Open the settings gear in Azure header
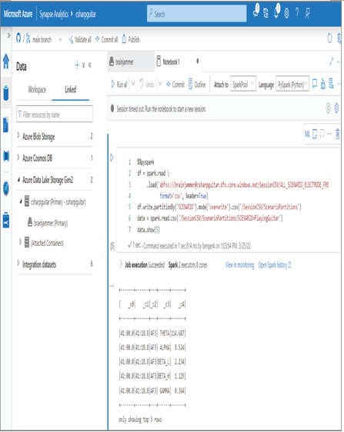Viewport: 344px width, 432px height. (x=286, y=13)
